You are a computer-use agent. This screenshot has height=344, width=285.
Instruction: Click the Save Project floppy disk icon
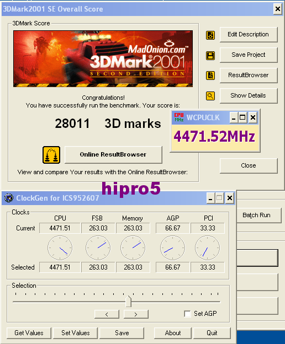(210, 56)
